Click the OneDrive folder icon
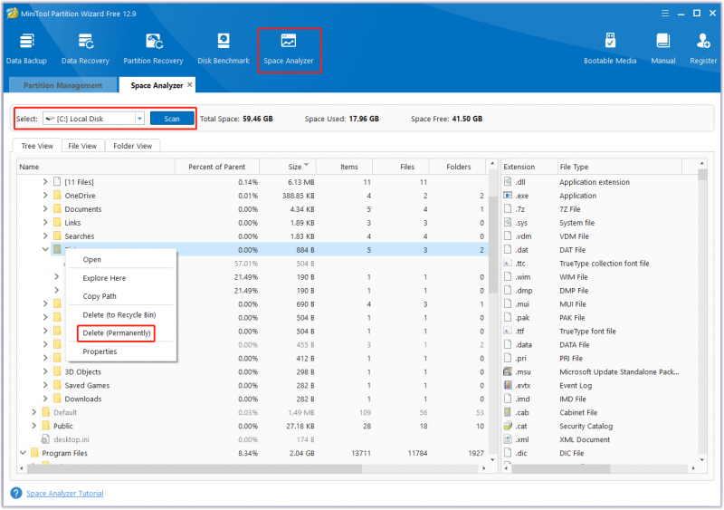724x510 pixels. pyautogui.click(x=57, y=195)
